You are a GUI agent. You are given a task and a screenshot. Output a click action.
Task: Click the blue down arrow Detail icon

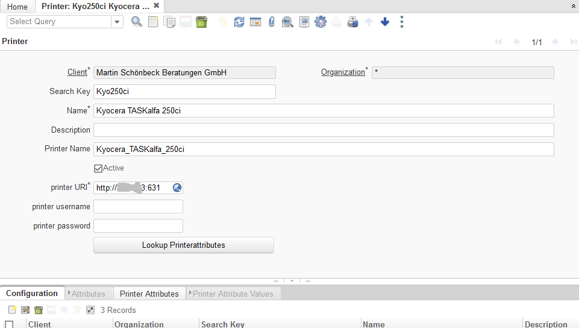click(x=385, y=22)
